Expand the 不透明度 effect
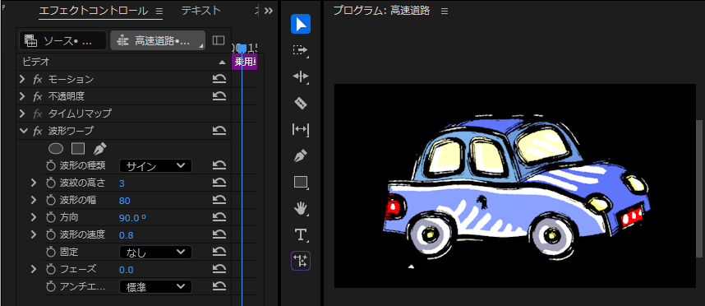This screenshot has height=306, width=705. pos(22,96)
